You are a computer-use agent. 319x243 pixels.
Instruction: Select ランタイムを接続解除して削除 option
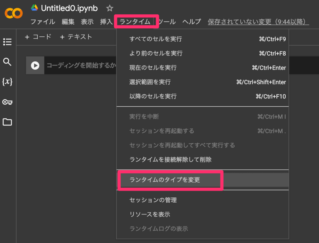click(170, 160)
